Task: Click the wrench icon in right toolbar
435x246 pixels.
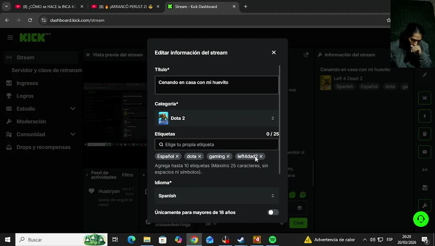Action: (425, 206)
